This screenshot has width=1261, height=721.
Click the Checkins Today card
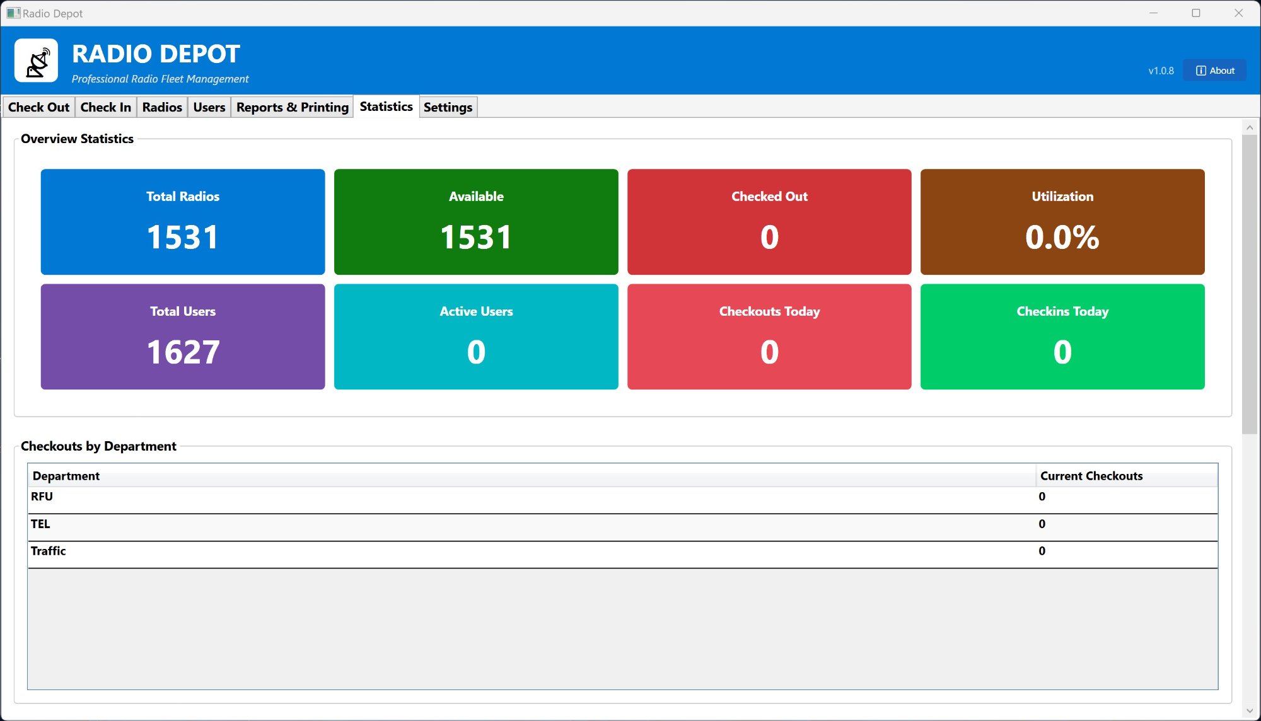pyautogui.click(x=1062, y=337)
